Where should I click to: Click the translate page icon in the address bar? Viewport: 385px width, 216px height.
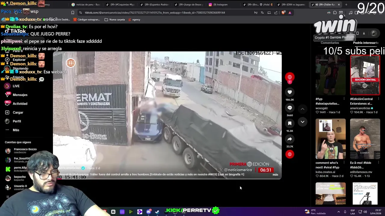[x=262, y=13]
